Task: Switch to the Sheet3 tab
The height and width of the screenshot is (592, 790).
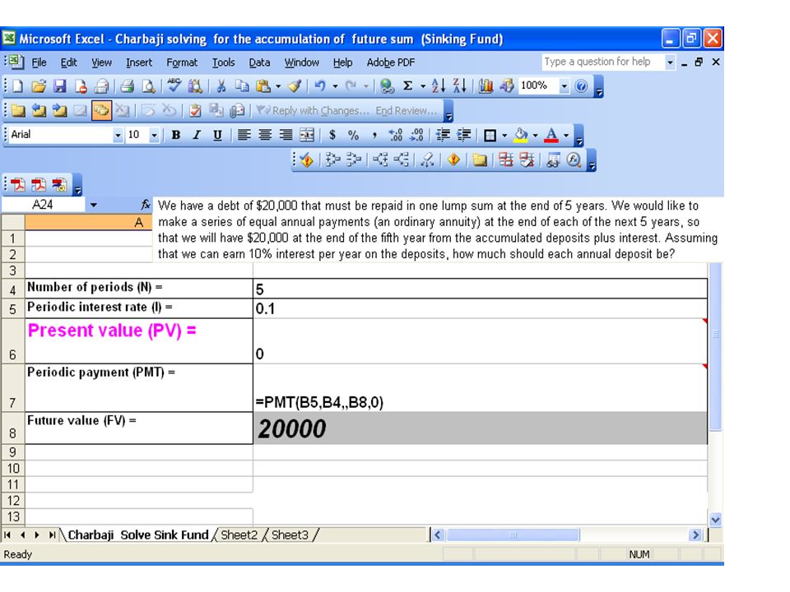Action: (x=290, y=534)
